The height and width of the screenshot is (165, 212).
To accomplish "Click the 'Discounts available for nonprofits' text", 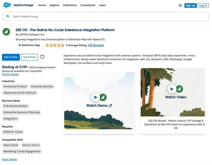I will pos(22,71).
